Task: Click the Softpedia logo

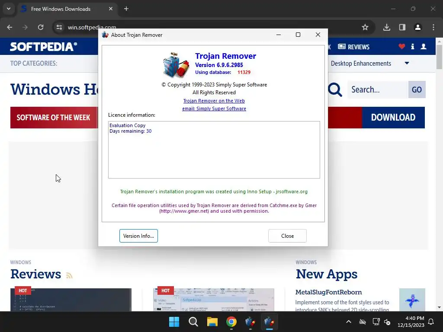Action: click(43, 47)
